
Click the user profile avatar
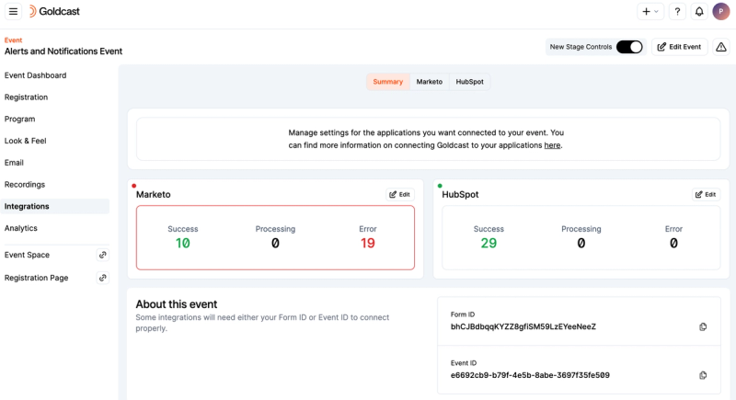coord(721,11)
